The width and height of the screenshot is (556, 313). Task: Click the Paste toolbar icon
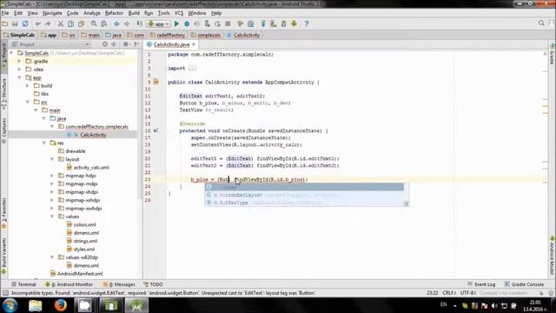coord(81,23)
